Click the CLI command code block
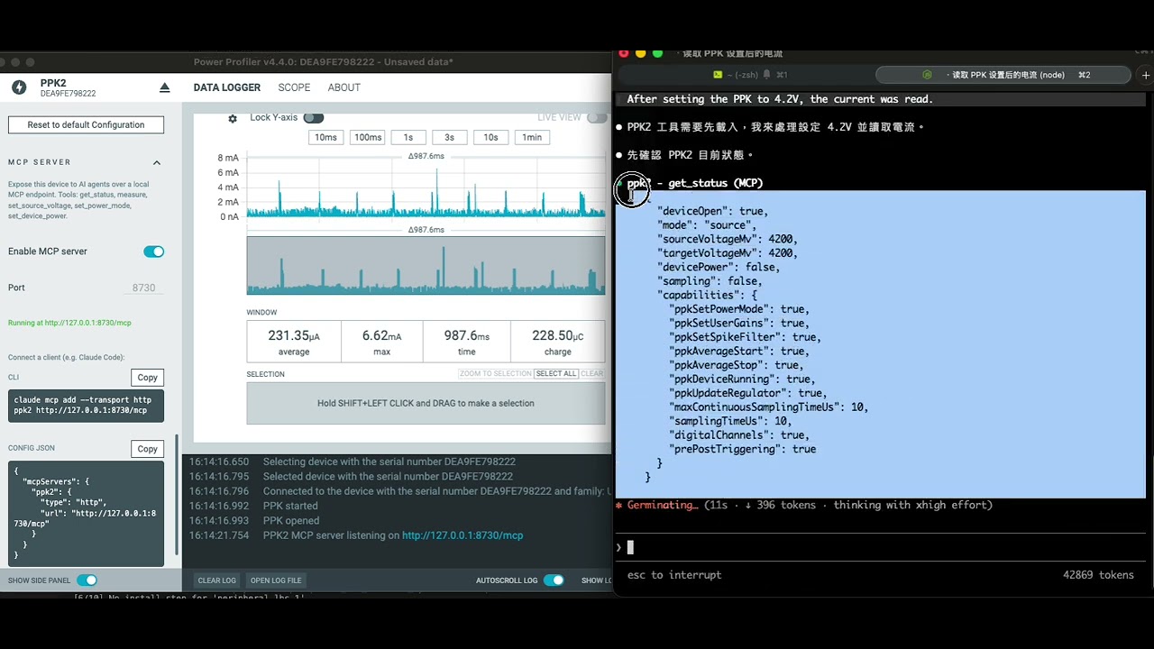Image resolution: width=1154 pixels, height=649 pixels. tap(86, 406)
